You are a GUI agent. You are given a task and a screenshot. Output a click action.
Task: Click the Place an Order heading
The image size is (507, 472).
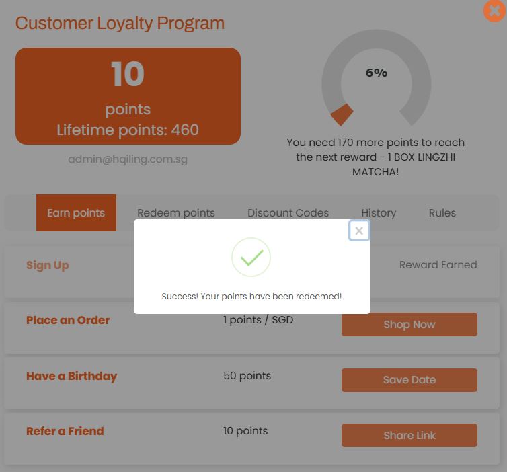pos(68,320)
